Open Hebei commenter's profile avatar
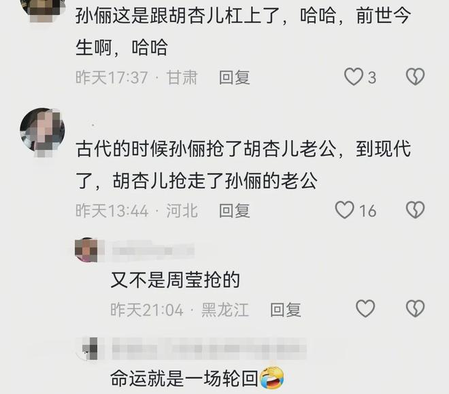This screenshot has height=394, width=449. [42, 130]
